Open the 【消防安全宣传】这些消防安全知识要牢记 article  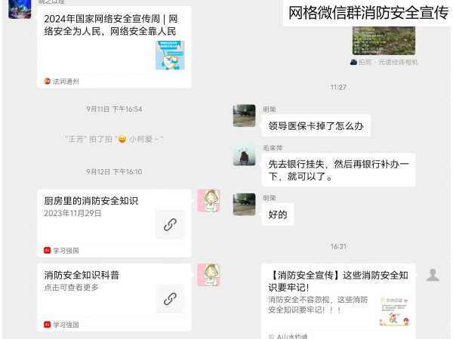point(338,301)
